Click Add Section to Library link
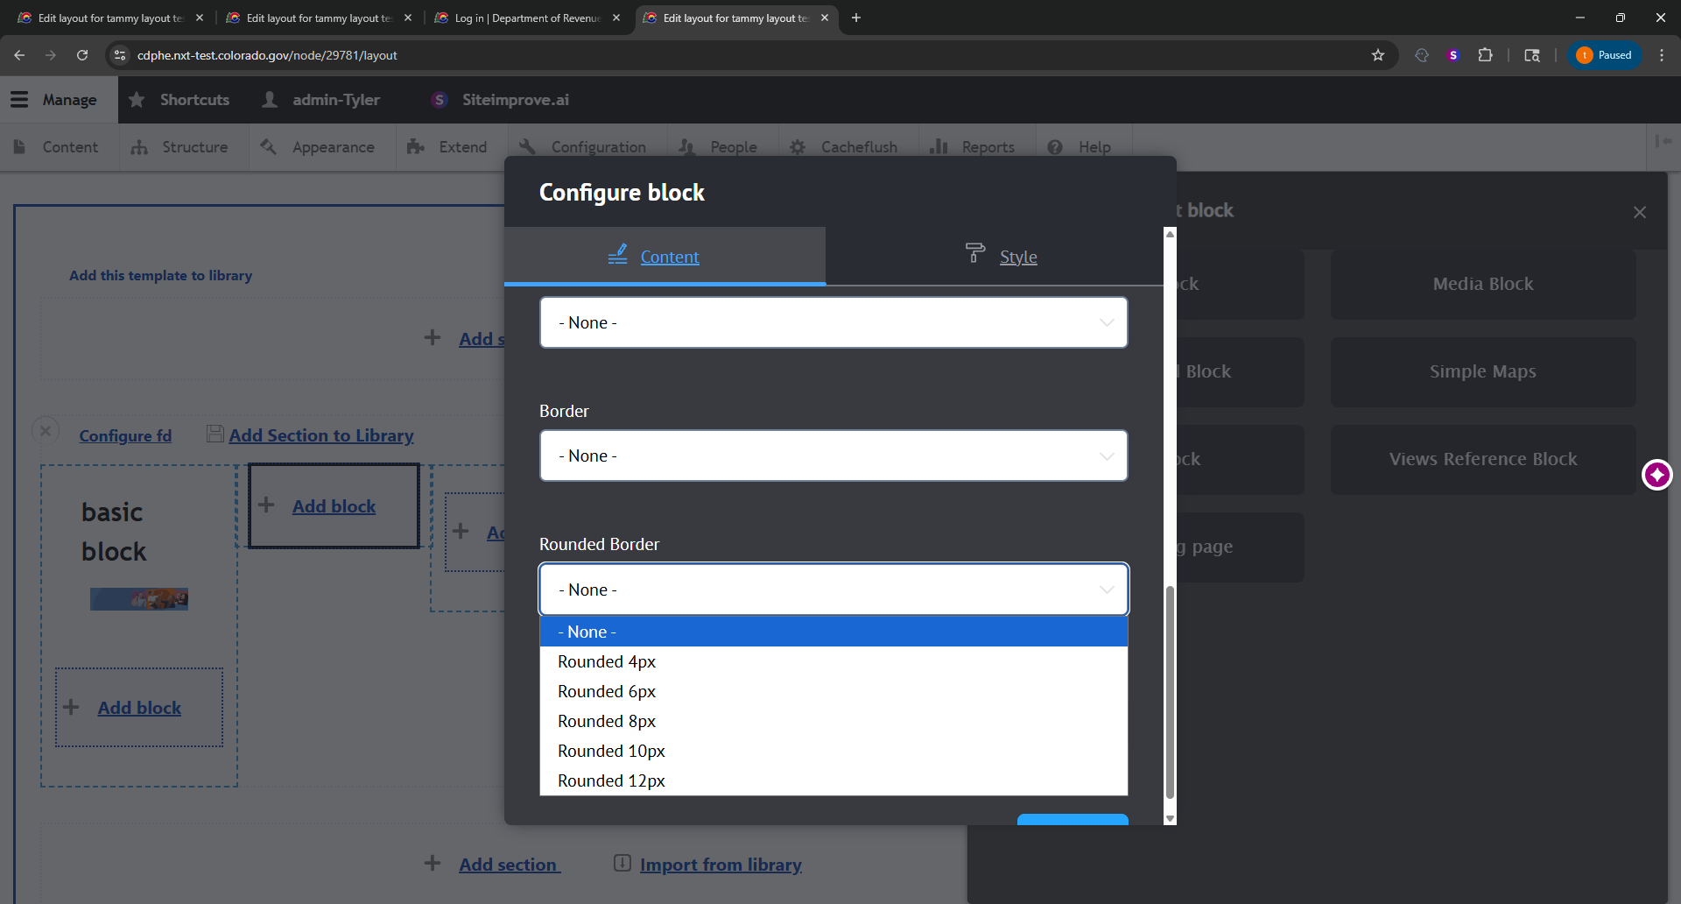Image resolution: width=1681 pixels, height=904 pixels. (x=320, y=435)
